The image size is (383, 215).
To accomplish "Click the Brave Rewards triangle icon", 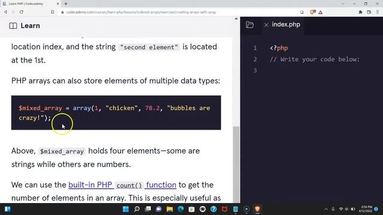I will click(x=321, y=12).
